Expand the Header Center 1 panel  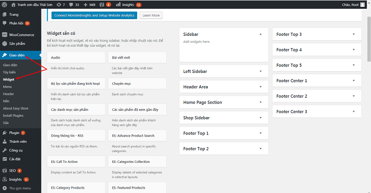pos(354,81)
